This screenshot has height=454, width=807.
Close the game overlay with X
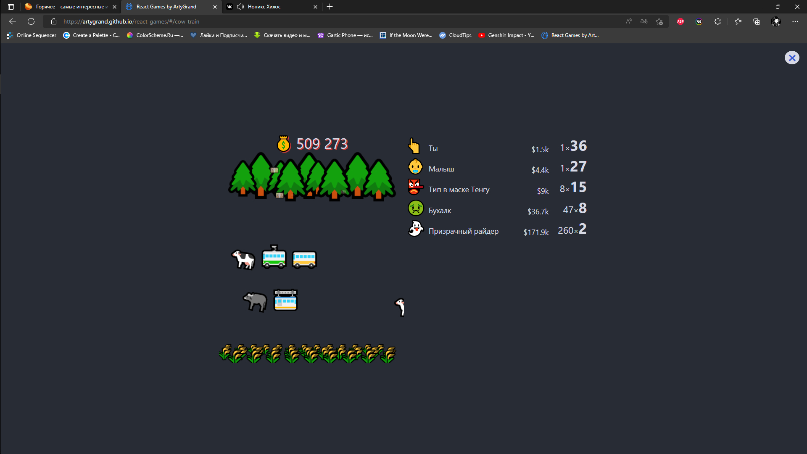click(792, 58)
